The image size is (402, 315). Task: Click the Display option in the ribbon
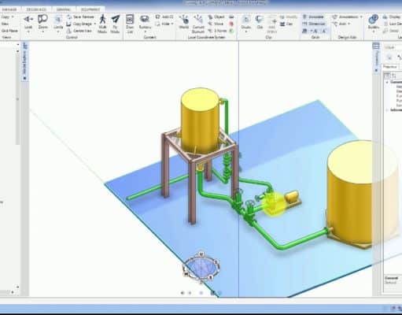tap(392, 17)
